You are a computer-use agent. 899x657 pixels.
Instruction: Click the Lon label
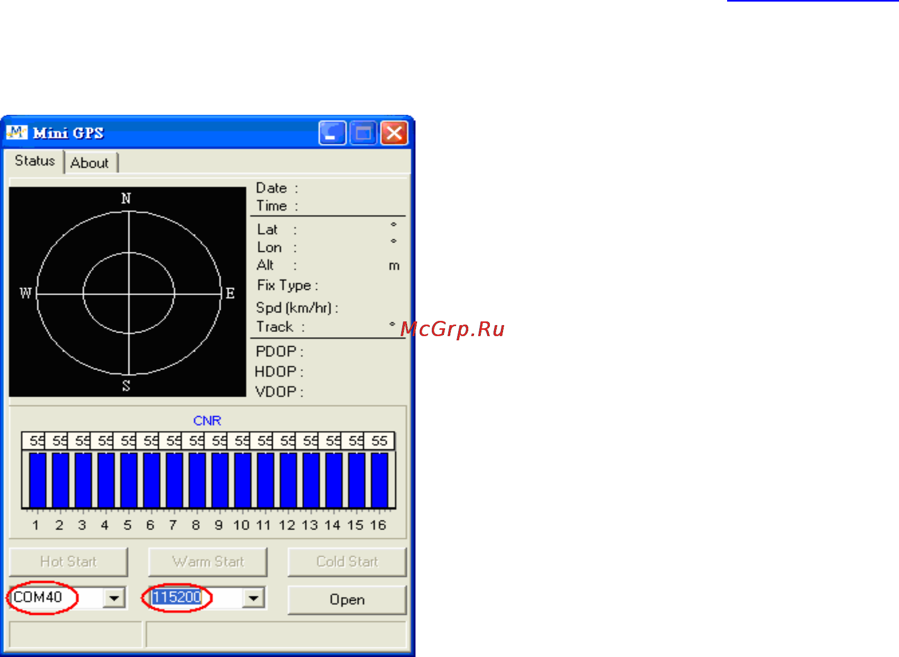[277, 248]
